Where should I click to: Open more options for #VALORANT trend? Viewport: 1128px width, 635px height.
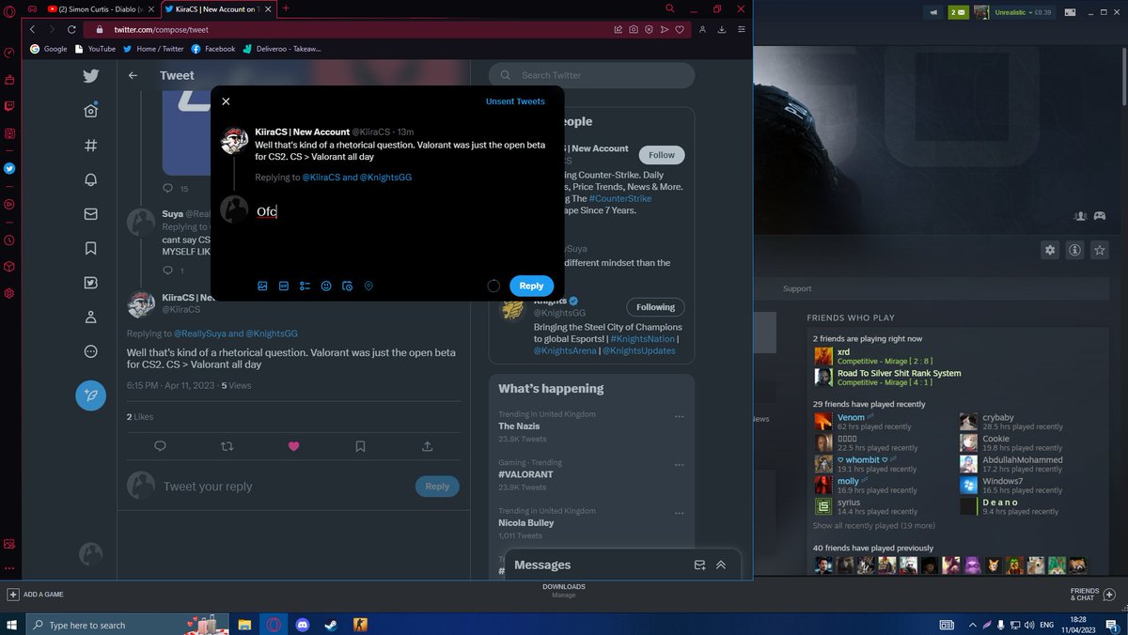point(679,464)
